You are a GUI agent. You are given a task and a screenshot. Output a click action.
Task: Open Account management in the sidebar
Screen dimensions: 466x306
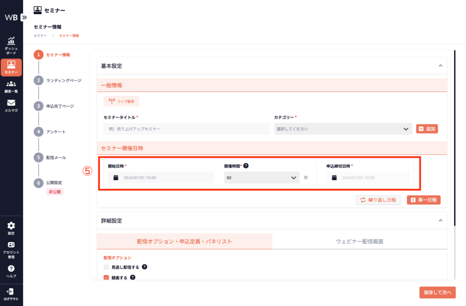(x=11, y=250)
